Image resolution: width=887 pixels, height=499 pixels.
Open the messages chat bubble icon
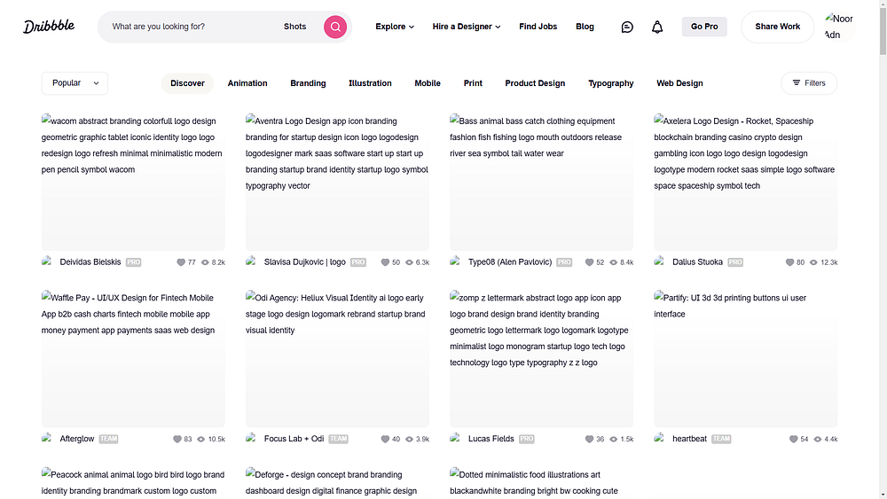coord(627,27)
